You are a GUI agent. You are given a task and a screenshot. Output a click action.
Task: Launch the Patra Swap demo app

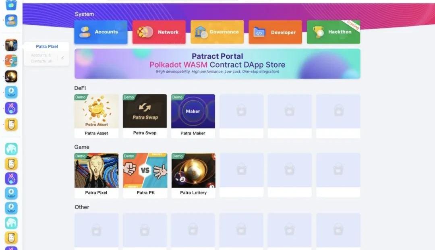point(145,116)
